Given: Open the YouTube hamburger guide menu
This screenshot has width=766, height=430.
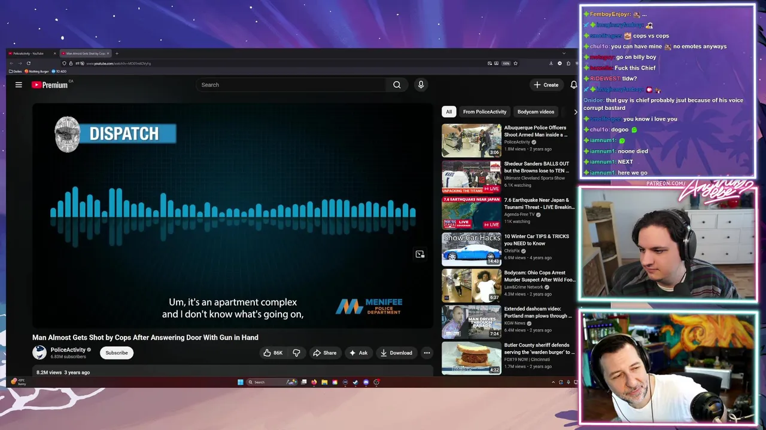Looking at the screenshot, I should (19, 85).
